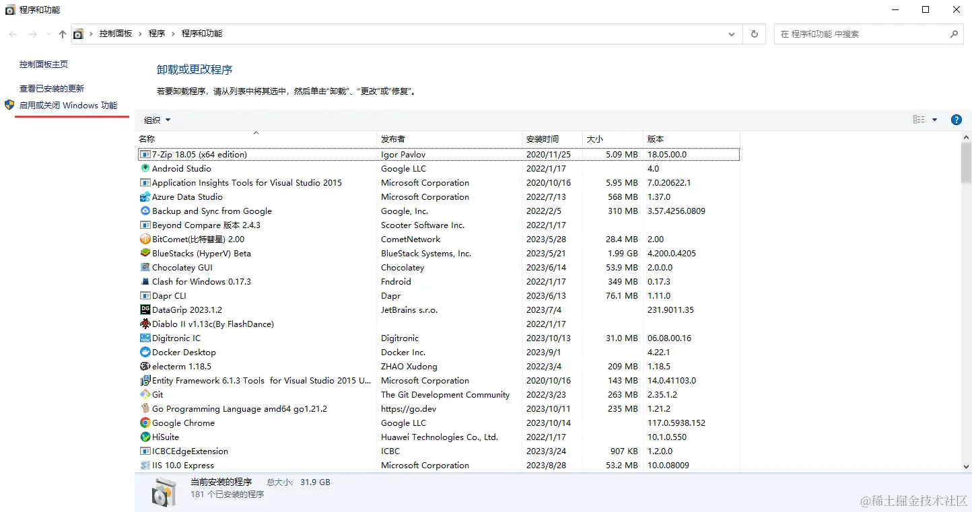
Task: Expand the address bar history dropdown
Action: [x=732, y=34]
